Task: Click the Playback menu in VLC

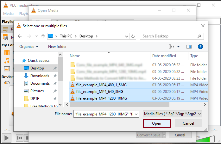Action: click(x=23, y=14)
